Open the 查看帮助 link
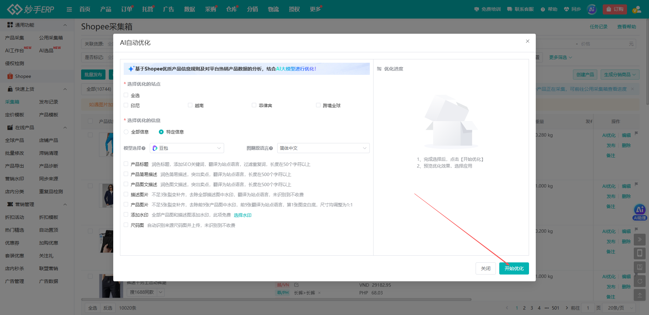 point(627,27)
